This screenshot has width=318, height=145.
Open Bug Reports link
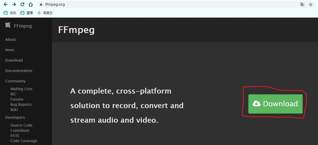click(x=21, y=104)
